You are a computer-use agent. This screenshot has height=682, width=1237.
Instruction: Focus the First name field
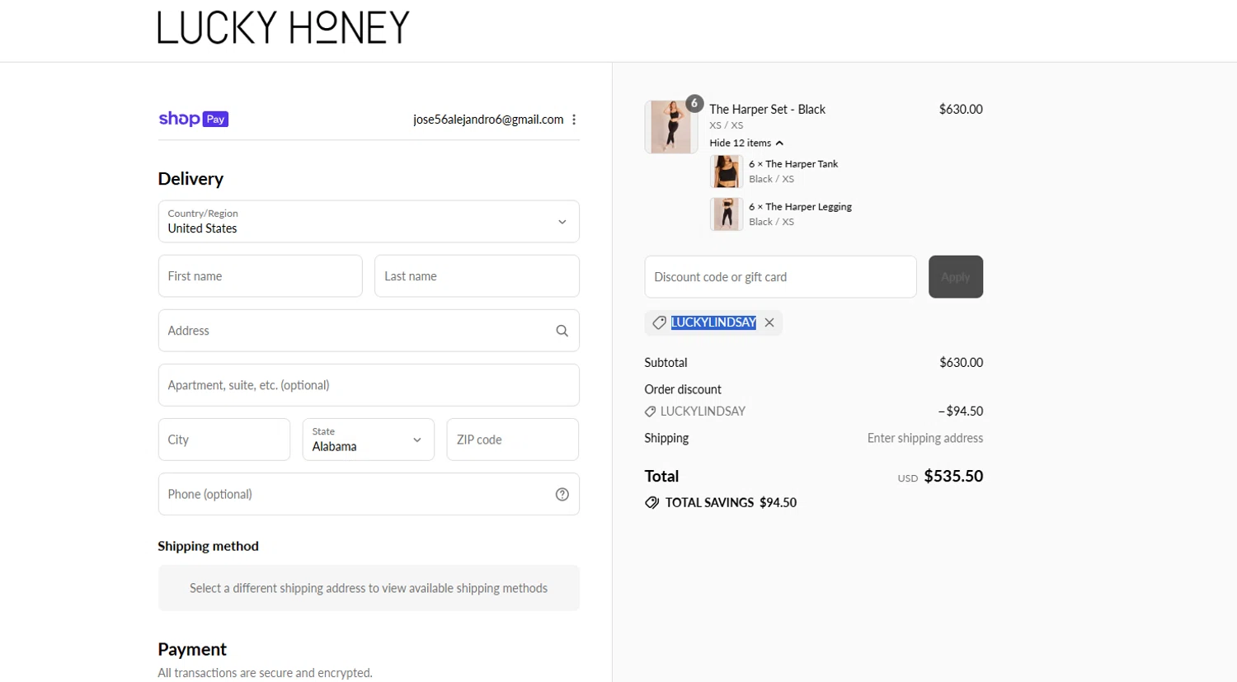(x=261, y=276)
